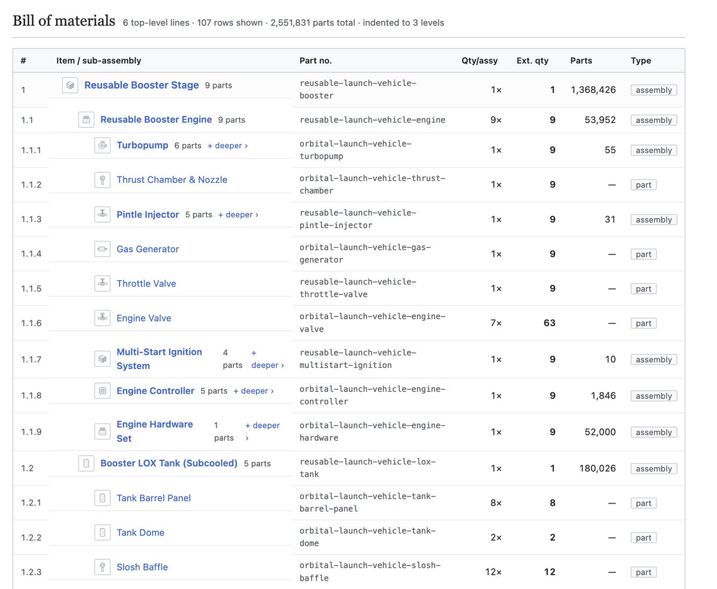Expand deeper levels of Turbopump
Image resolution: width=717 pixels, height=589 pixels.
coord(228,146)
